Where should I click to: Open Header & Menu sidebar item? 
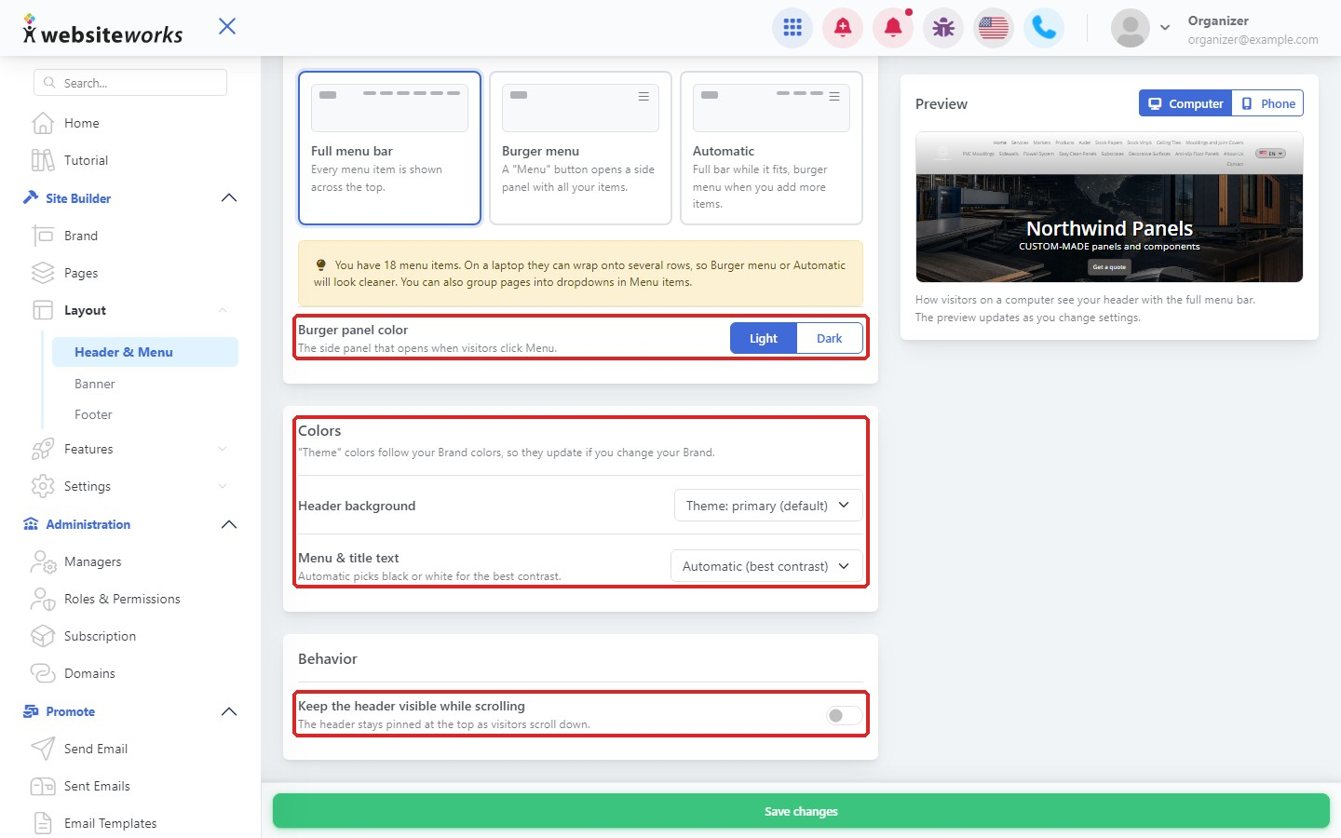(x=144, y=352)
